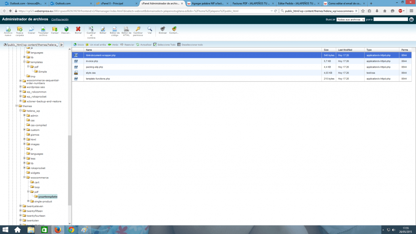Collapse the themes folder
The image size is (416, 234).
coord(16,106)
